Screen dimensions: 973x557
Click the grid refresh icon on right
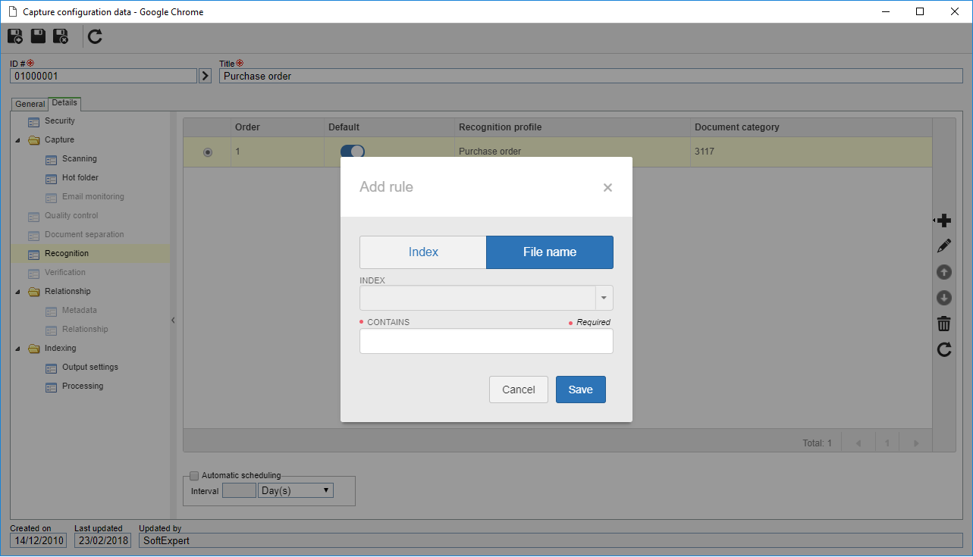944,349
